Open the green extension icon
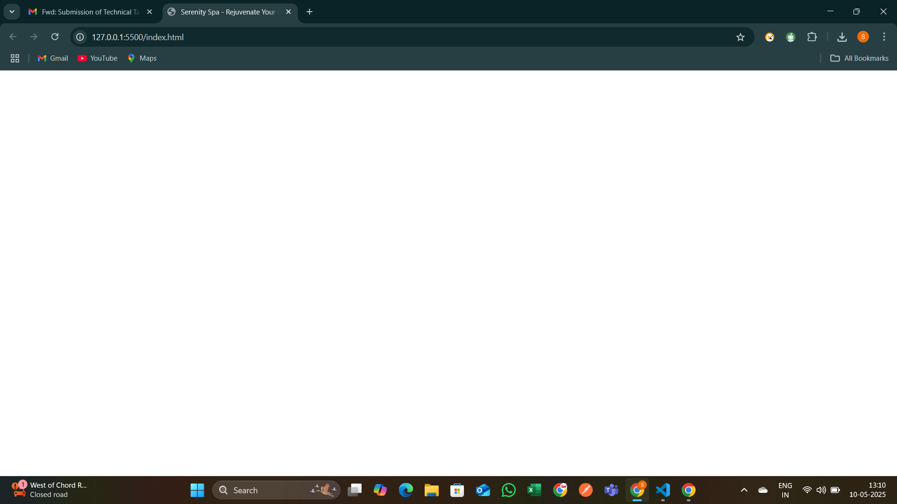 coord(790,37)
